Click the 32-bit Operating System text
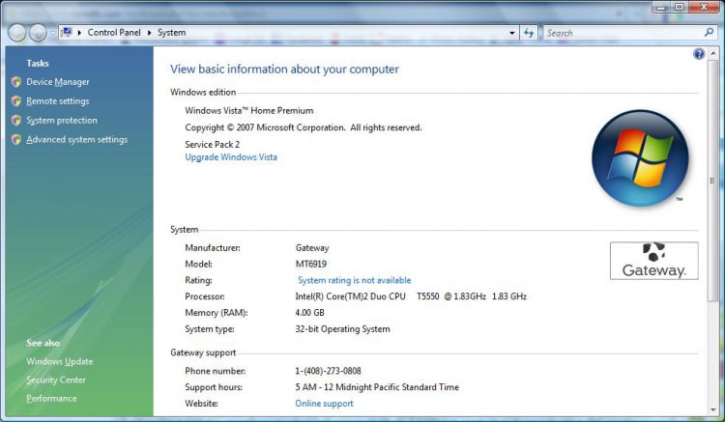The image size is (725, 422). tap(342, 329)
